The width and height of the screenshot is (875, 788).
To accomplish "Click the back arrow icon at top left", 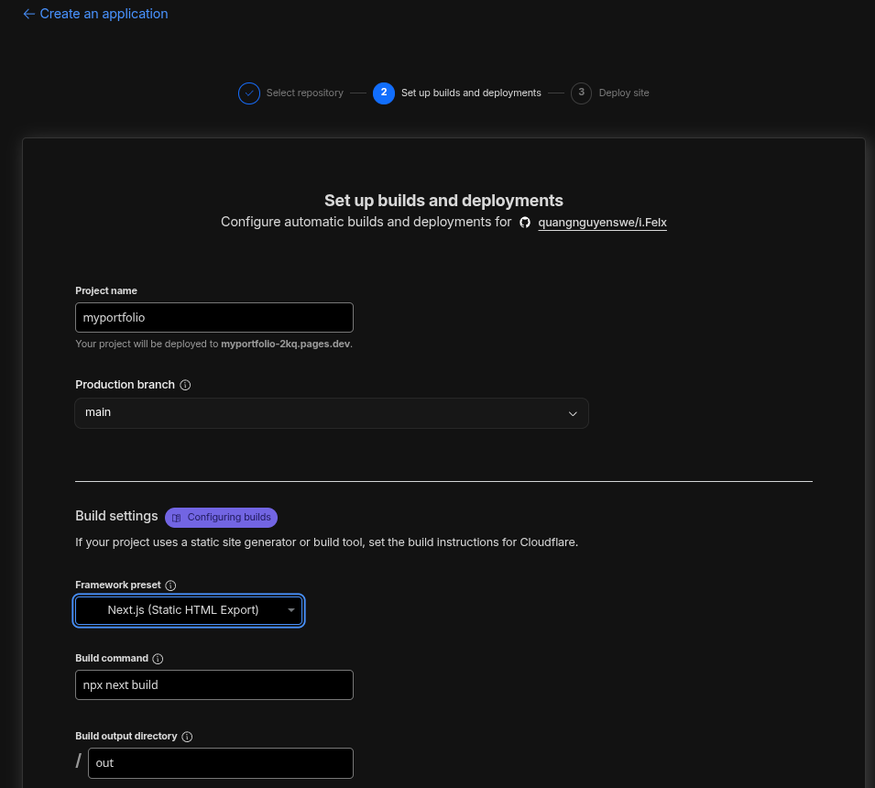I will pyautogui.click(x=29, y=14).
